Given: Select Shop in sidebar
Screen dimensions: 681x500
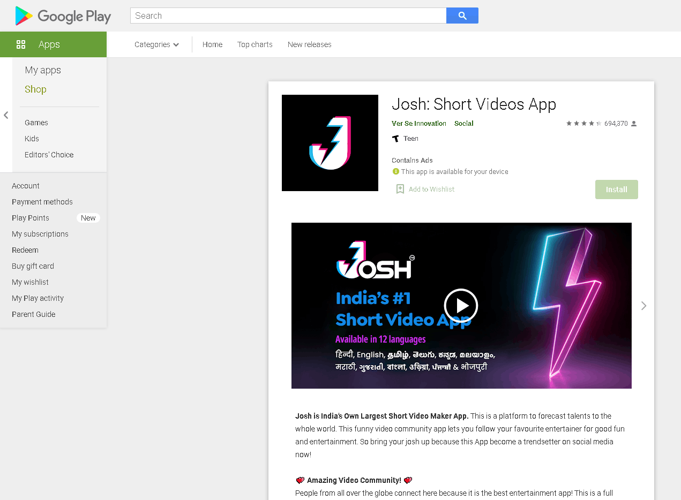Looking at the screenshot, I should coord(35,89).
